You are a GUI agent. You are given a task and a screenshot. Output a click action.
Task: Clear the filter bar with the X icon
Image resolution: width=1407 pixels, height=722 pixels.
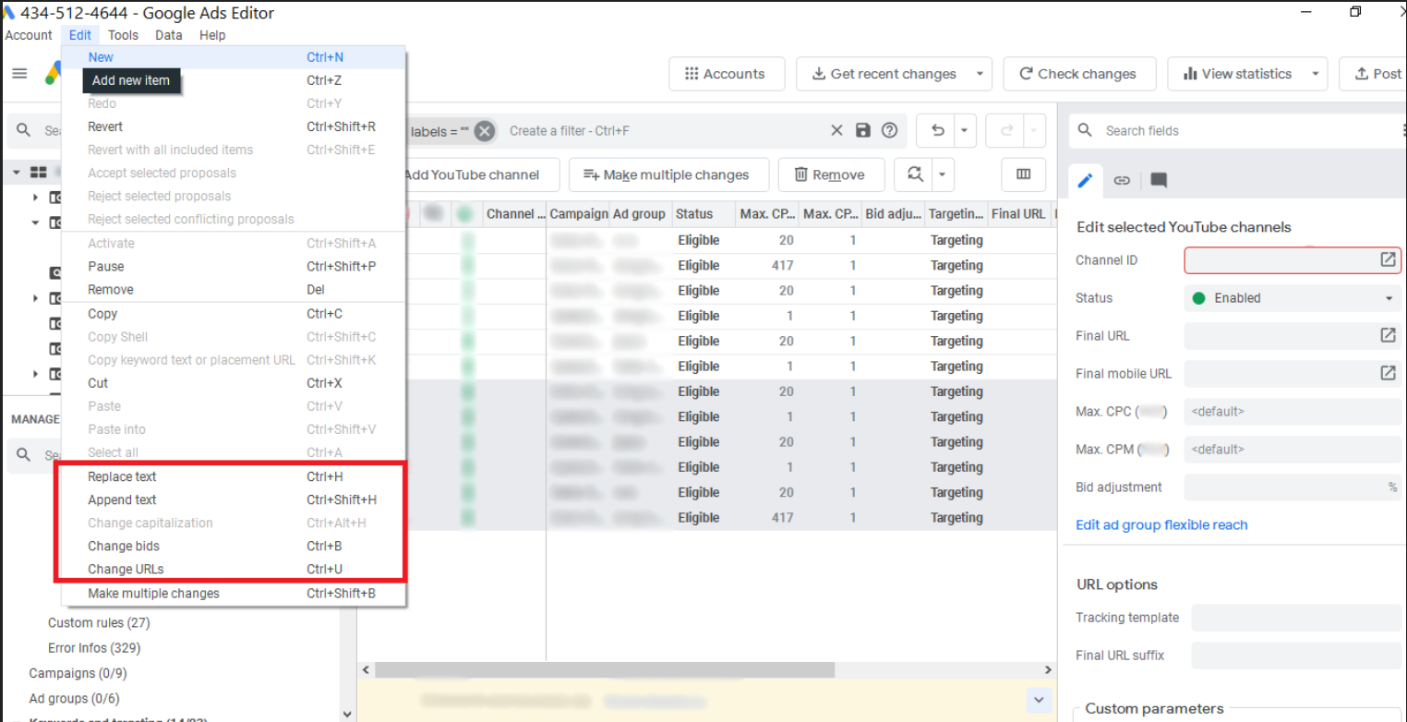[836, 131]
